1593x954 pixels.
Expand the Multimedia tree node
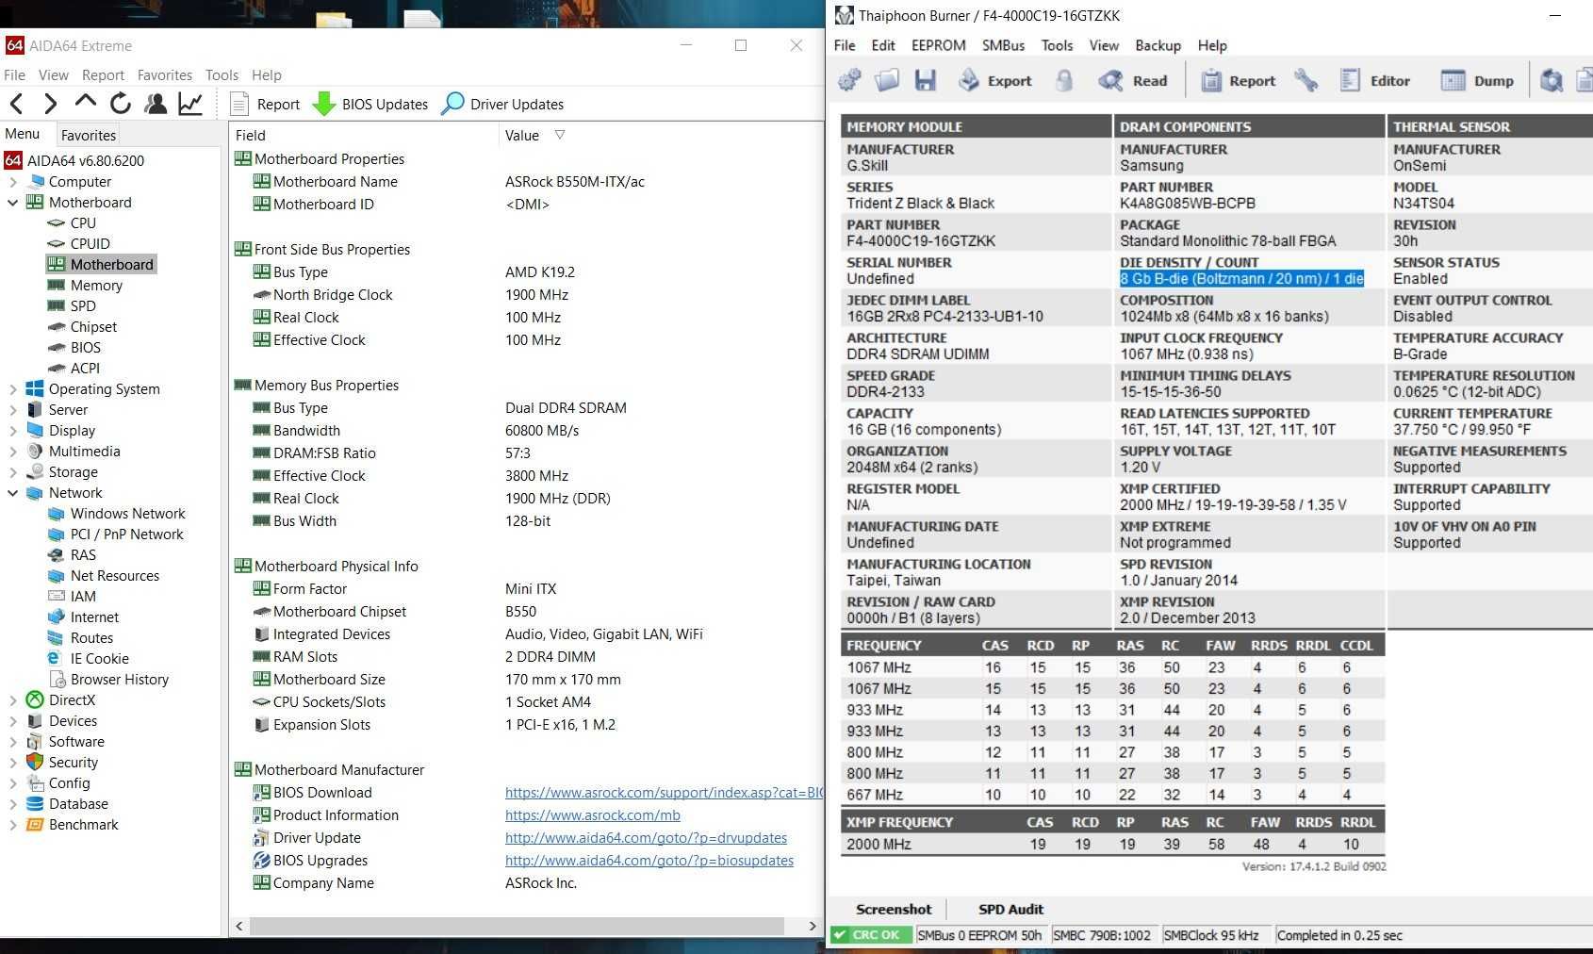(13, 451)
